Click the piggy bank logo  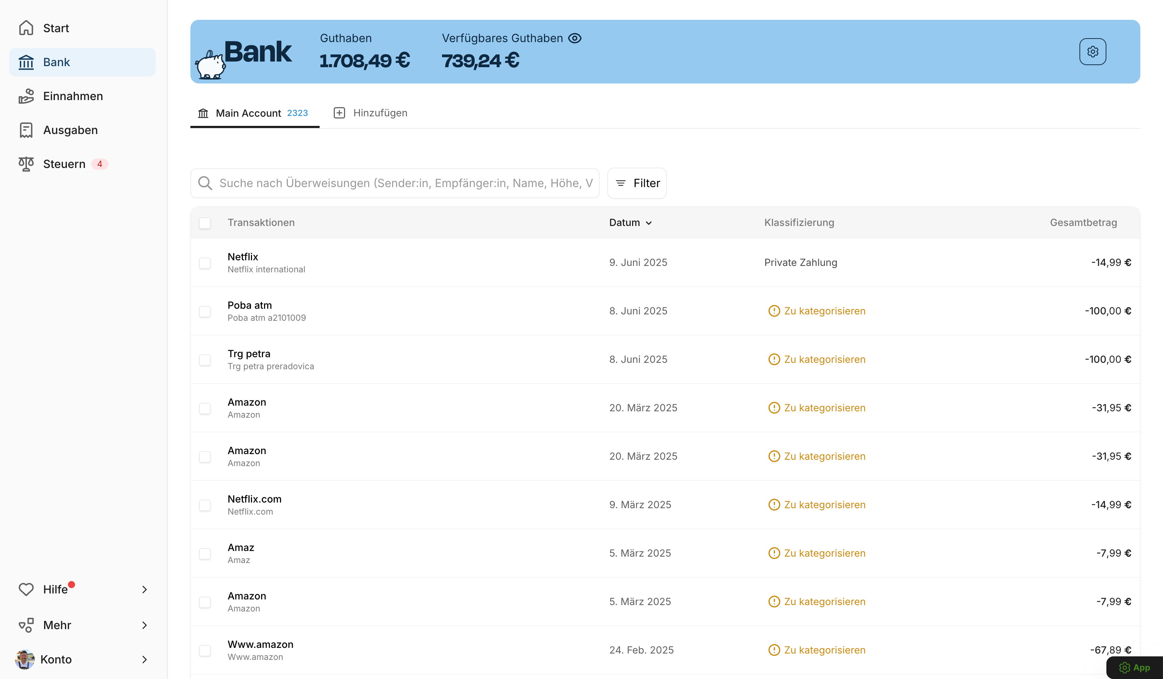[x=211, y=65]
